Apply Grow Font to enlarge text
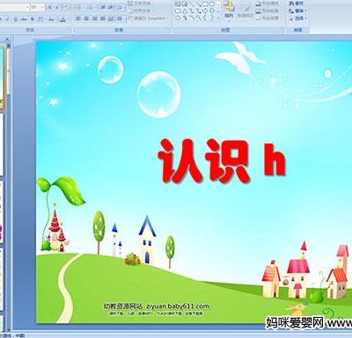The width and height of the screenshot is (352, 338). click(50, 7)
